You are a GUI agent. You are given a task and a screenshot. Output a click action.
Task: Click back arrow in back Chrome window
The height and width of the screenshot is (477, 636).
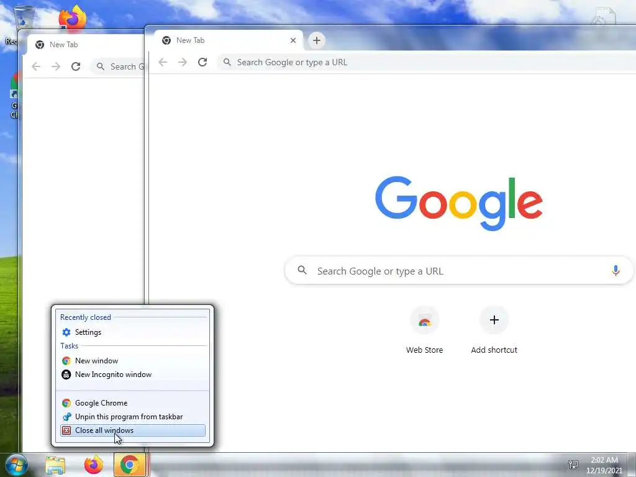point(36,66)
